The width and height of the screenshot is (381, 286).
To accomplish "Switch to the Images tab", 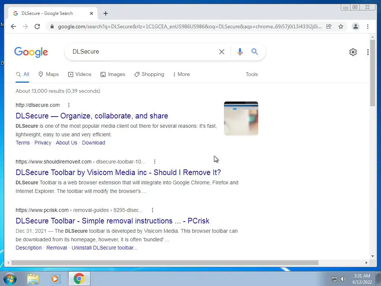I will click(x=113, y=74).
